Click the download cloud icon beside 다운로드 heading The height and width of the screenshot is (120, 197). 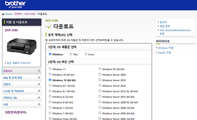(48, 26)
